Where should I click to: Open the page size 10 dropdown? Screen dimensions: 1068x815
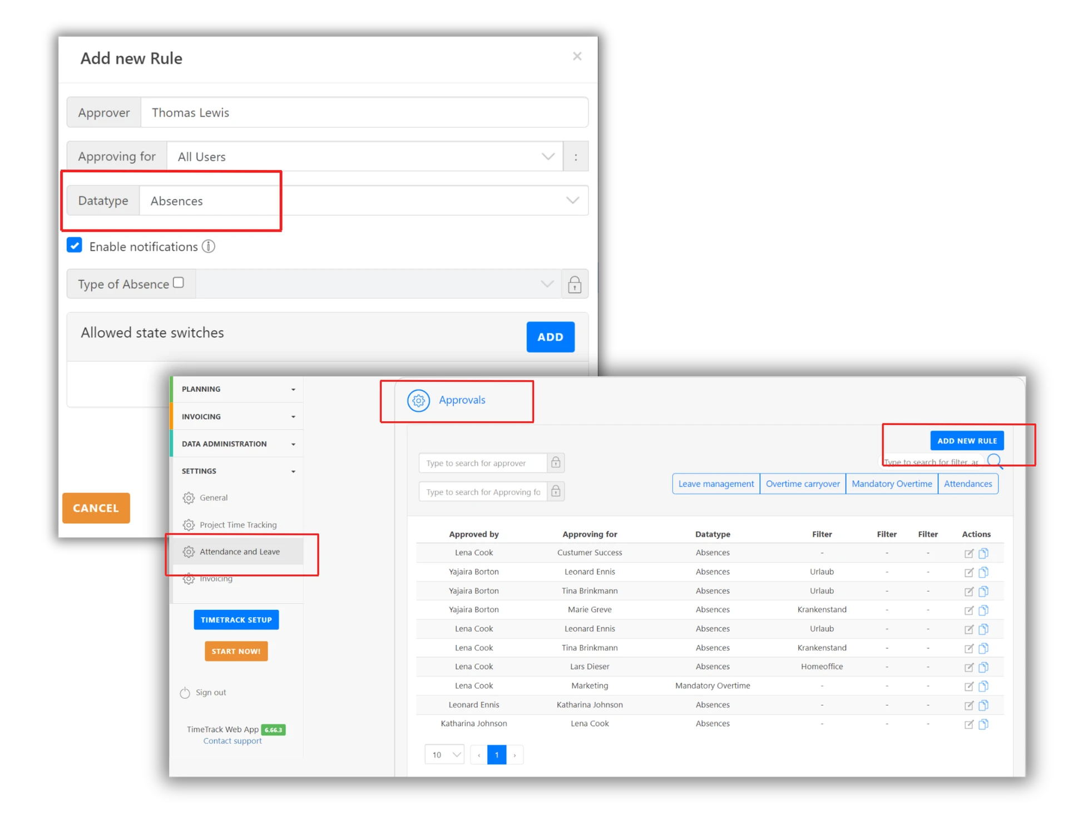point(444,755)
